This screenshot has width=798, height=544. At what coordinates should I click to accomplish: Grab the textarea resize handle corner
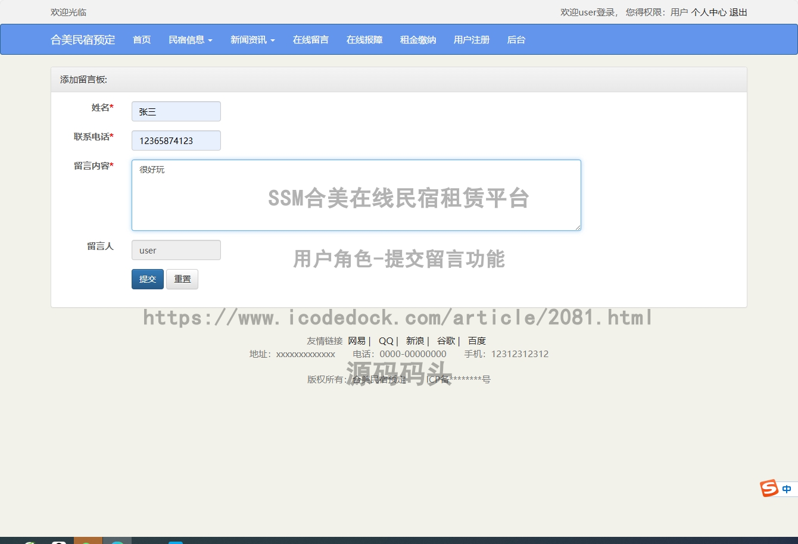577,227
